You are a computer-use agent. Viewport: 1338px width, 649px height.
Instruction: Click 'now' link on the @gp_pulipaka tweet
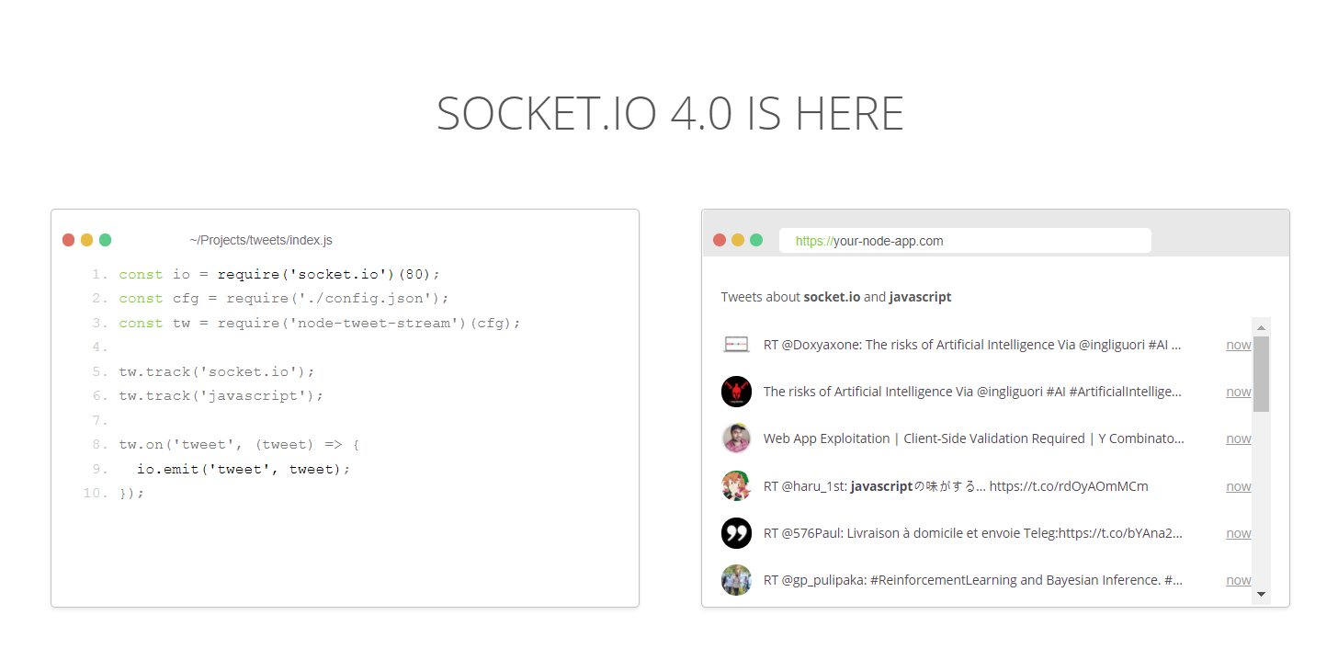1239,580
